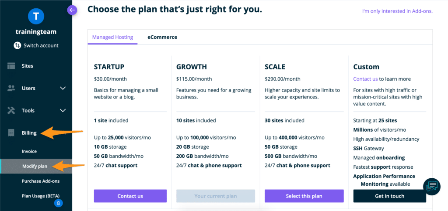Click the trainingteam avatar circle
The height and width of the screenshot is (211, 448).
36,16
